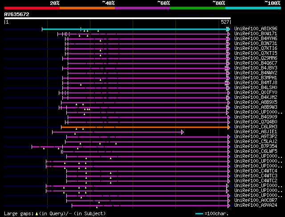Screen dimensions: 285x217
Task: Select the UniRef100_A8B9X5 label
Action: click(x=256, y=102)
